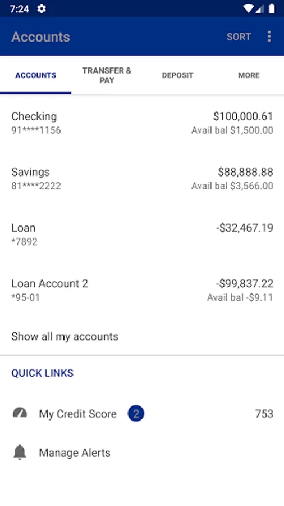284x506 pixels.
Task: Open the Savings account ending 2222
Action: pos(142,178)
